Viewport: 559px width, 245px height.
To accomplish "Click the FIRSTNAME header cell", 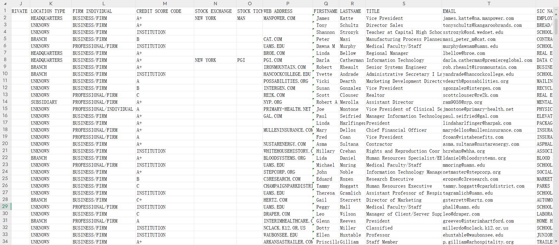I will [326, 11].
